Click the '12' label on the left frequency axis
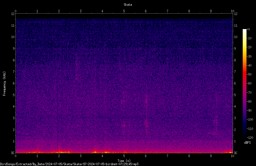This screenshot has width=256, height=166. [13, 14]
